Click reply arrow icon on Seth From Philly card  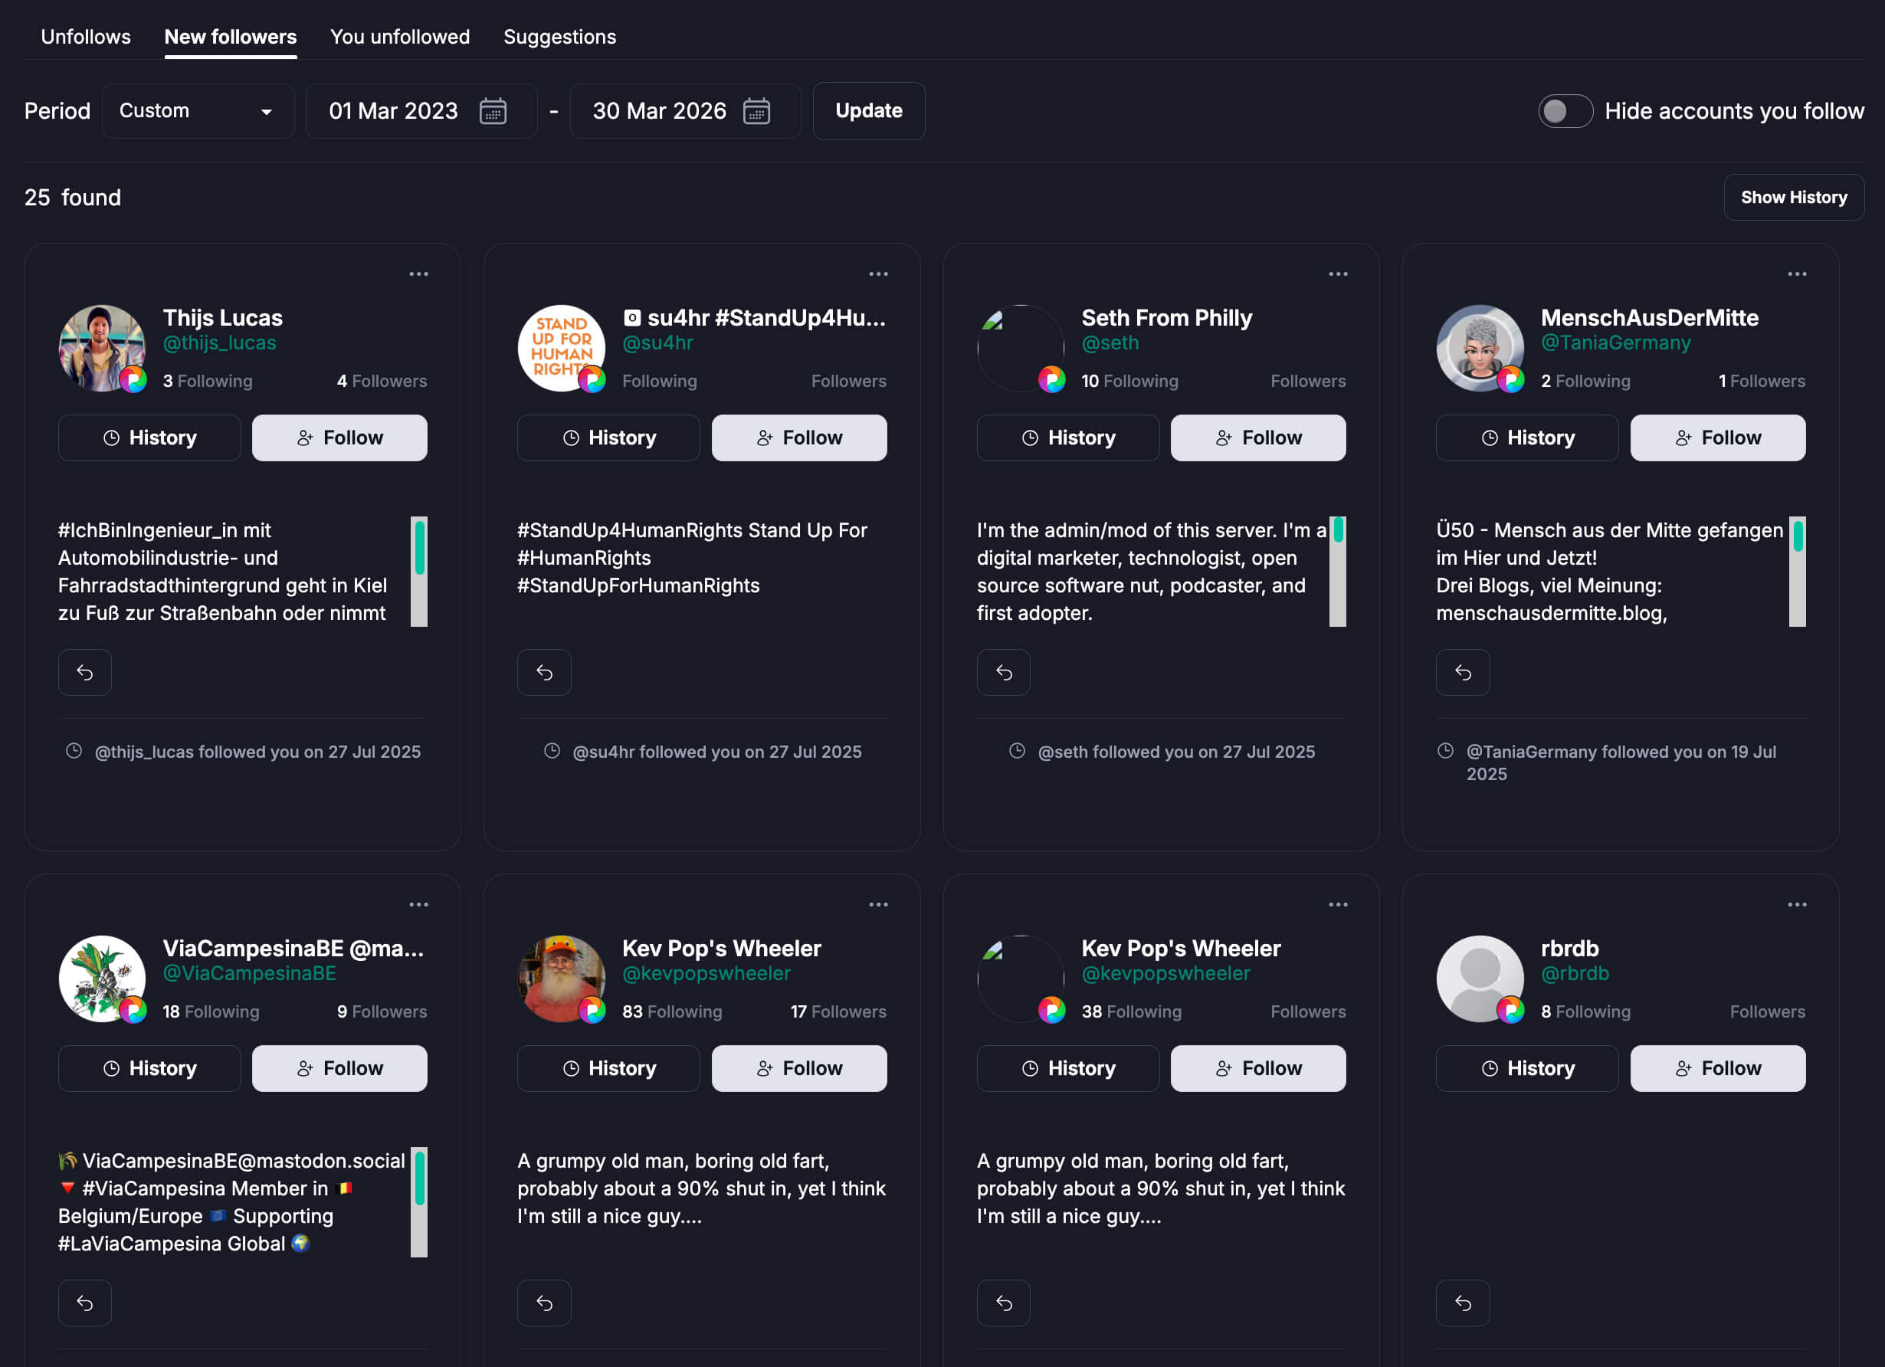(1003, 672)
